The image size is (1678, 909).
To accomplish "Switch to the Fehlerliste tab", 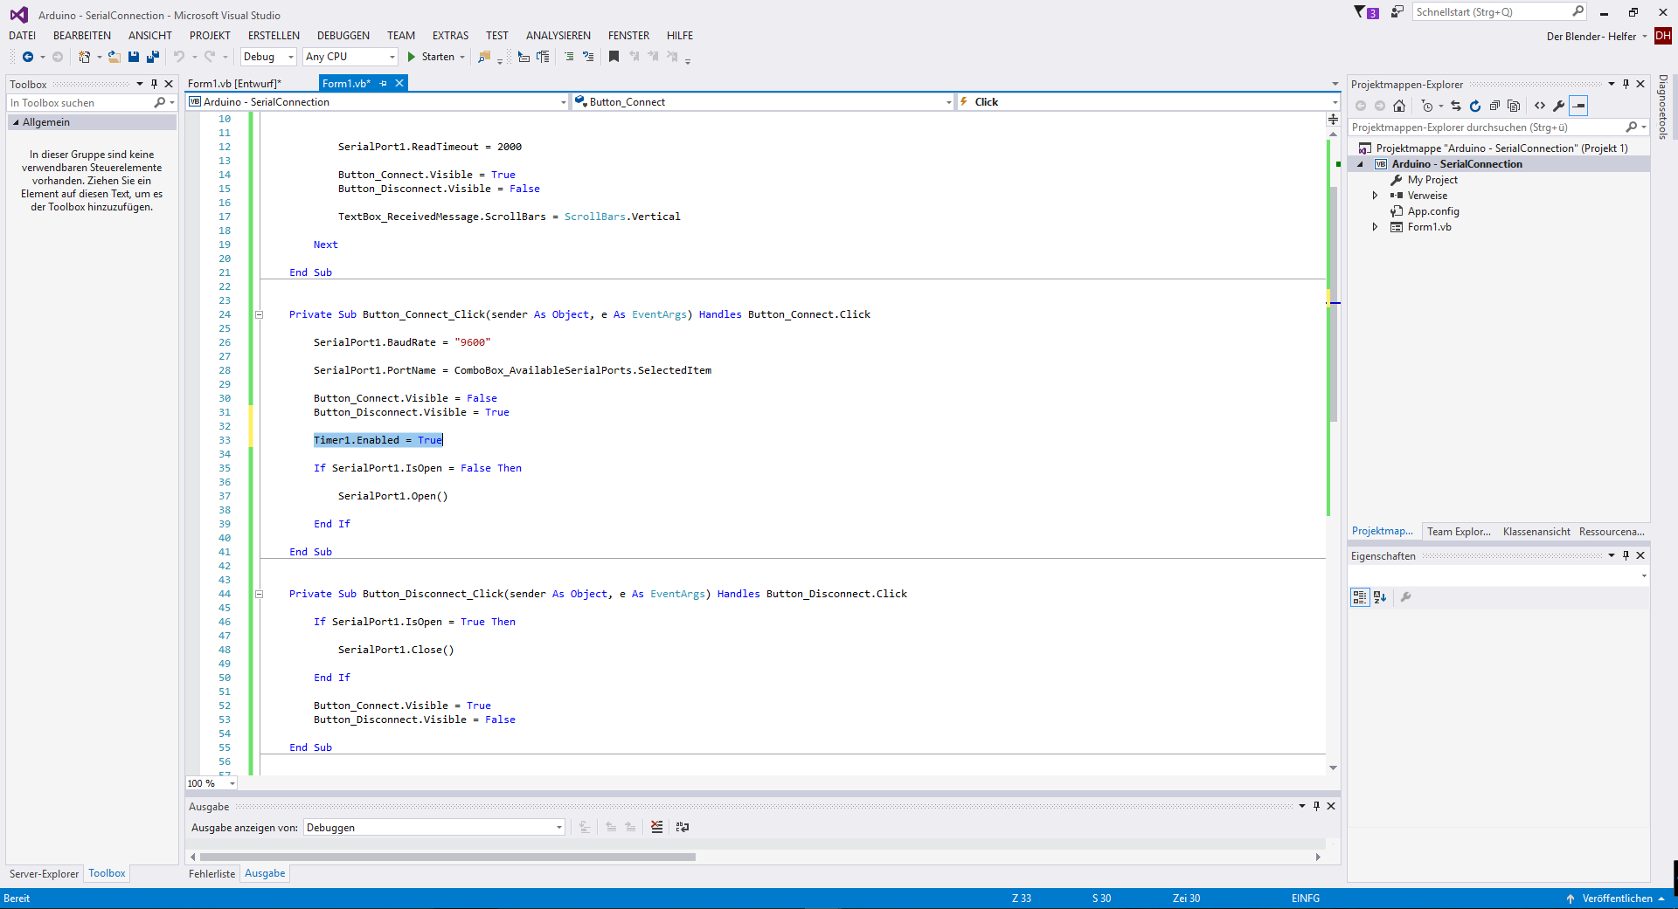I will 211,873.
